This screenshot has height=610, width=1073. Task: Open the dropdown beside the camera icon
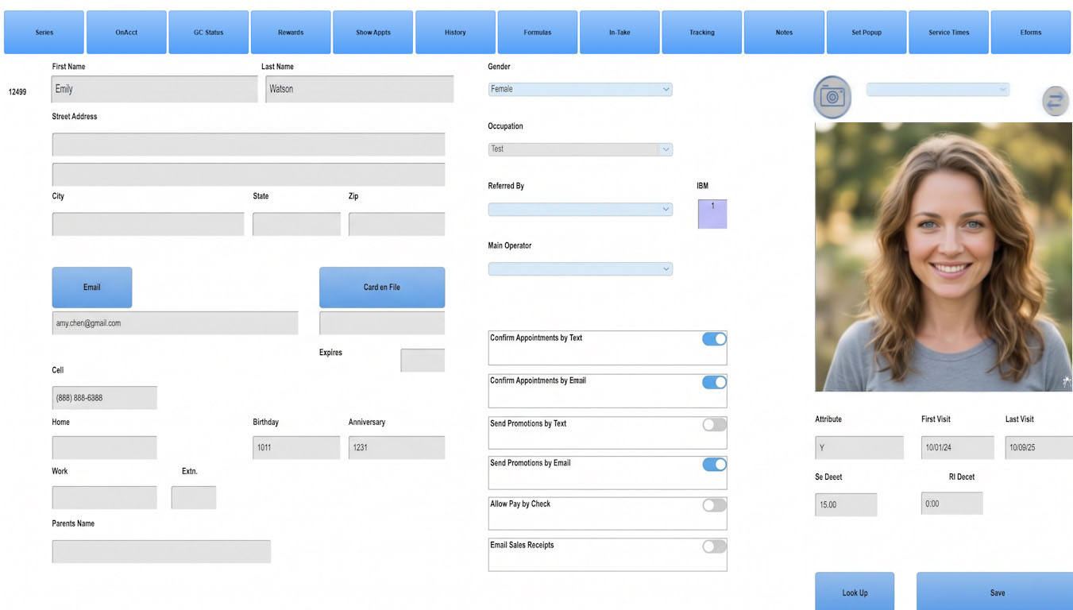tap(938, 90)
